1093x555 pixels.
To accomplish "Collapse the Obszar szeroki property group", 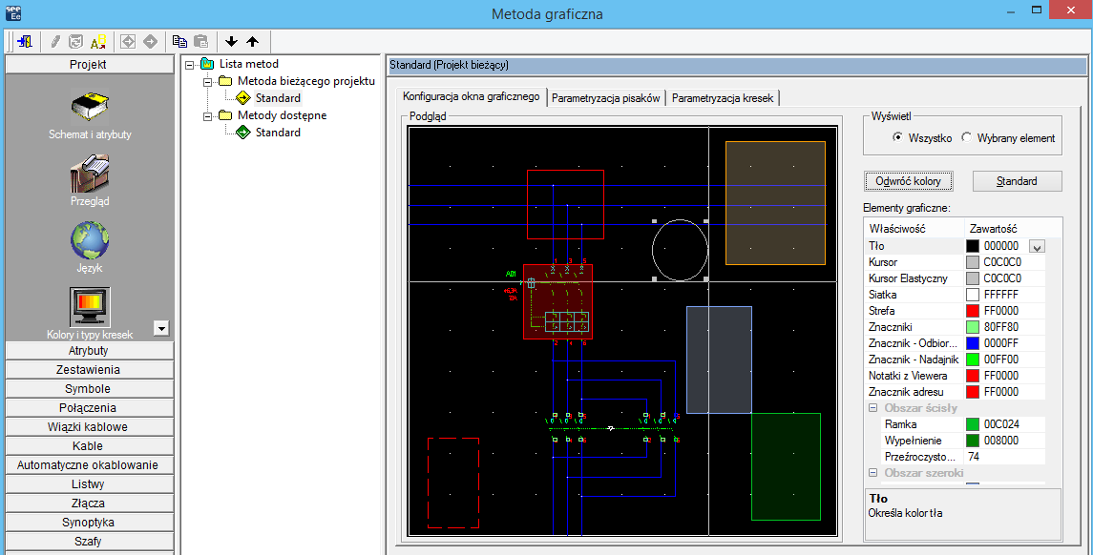I will (x=872, y=473).
